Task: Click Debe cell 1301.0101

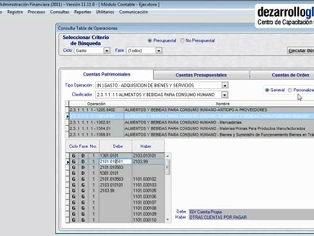Action: [x=115, y=156]
